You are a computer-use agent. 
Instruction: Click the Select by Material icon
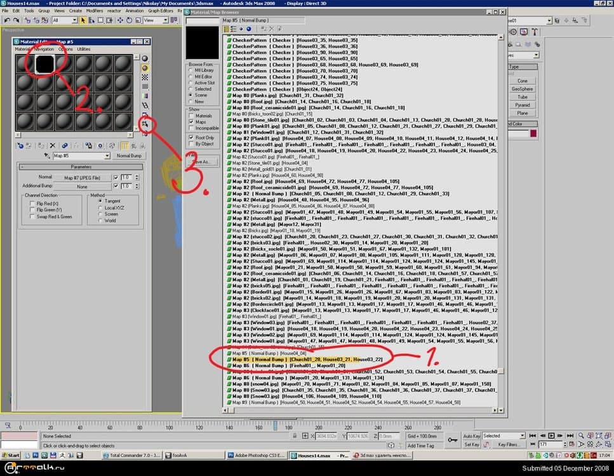(x=145, y=124)
